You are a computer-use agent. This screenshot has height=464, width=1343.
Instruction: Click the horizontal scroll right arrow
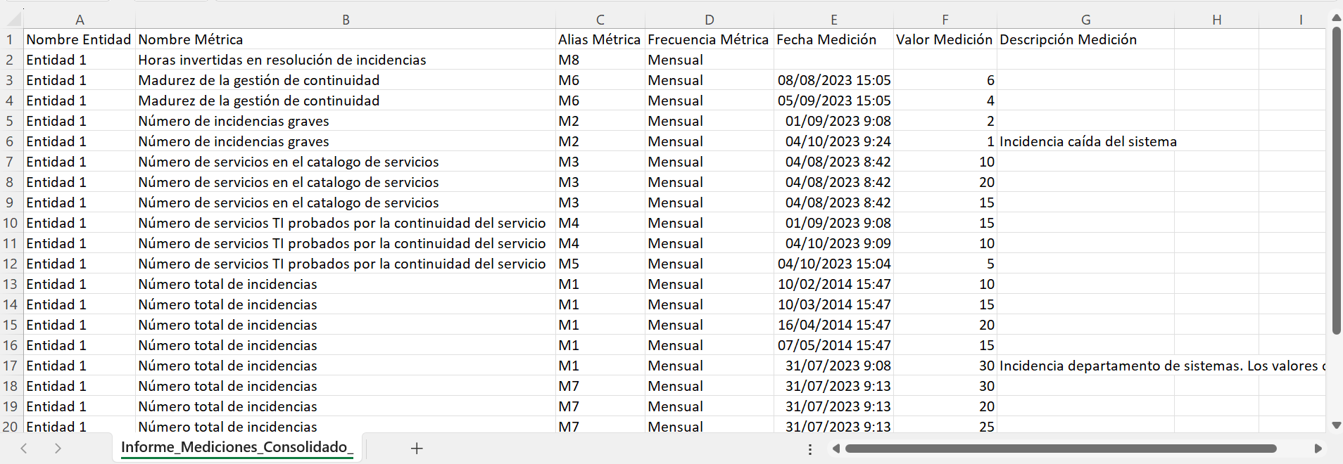click(x=1318, y=449)
